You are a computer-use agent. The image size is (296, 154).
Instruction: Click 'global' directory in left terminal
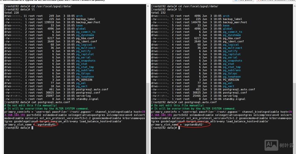[81, 29]
